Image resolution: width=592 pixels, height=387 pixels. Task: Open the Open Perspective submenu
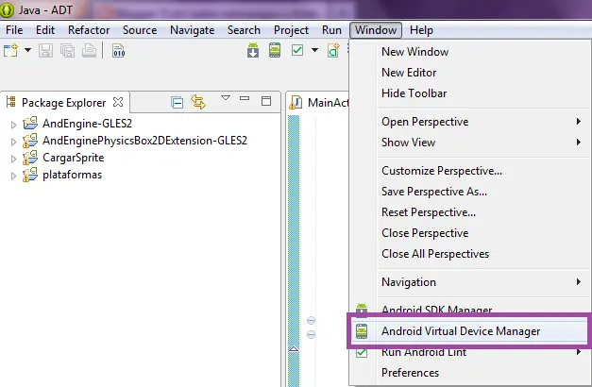(x=469, y=122)
